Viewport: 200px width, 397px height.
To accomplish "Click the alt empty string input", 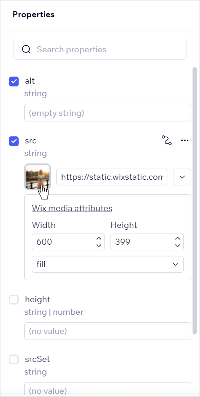I will coord(108,113).
